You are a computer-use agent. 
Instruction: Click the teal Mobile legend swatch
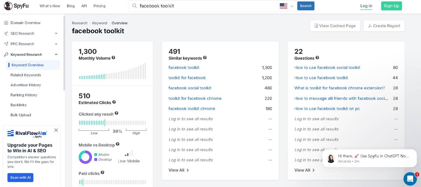point(96,154)
